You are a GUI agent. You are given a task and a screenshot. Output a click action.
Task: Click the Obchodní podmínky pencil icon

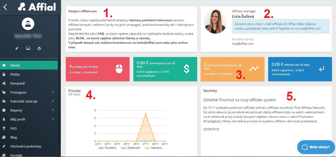click(x=4, y=146)
